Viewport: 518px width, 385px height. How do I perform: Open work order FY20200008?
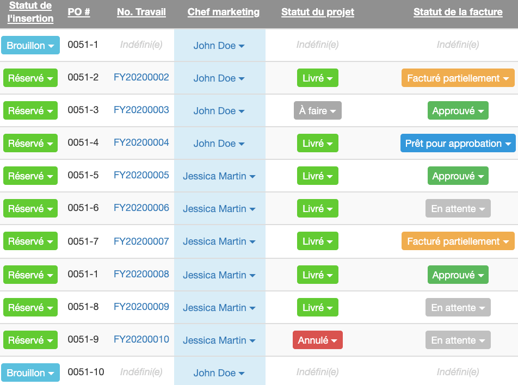click(141, 274)
